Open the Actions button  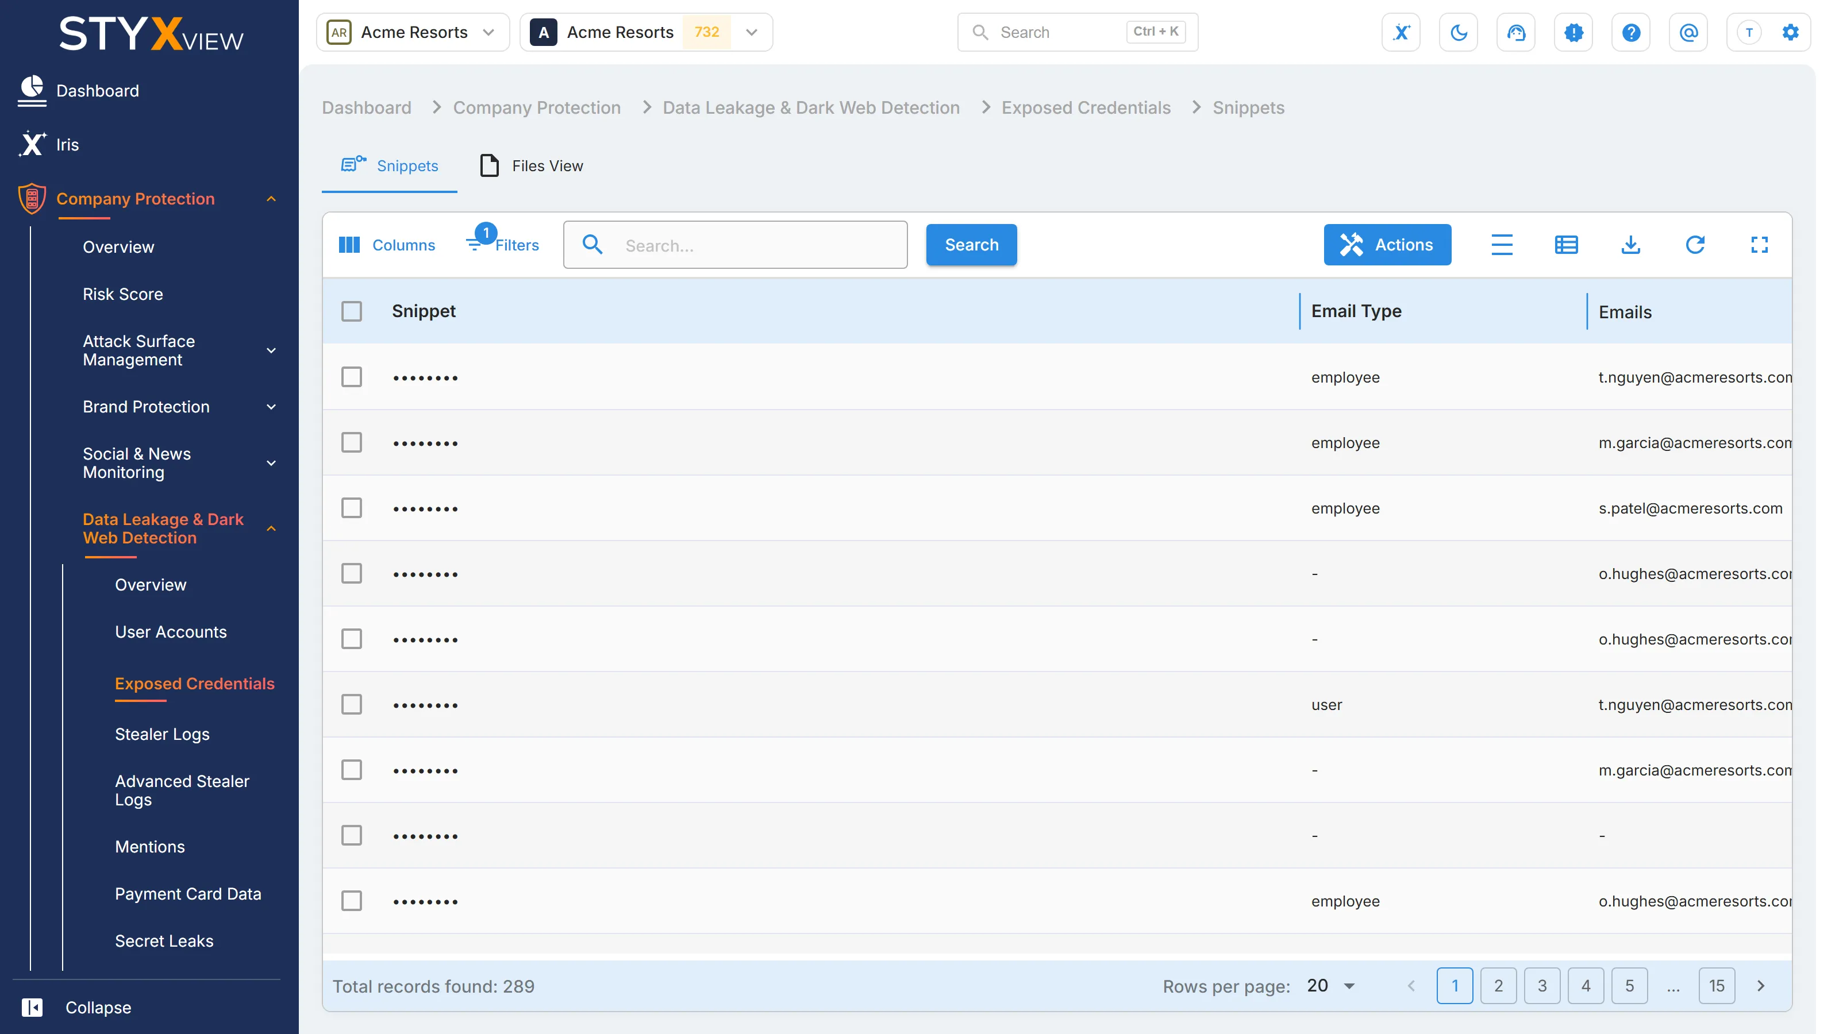click(1387, 245)
